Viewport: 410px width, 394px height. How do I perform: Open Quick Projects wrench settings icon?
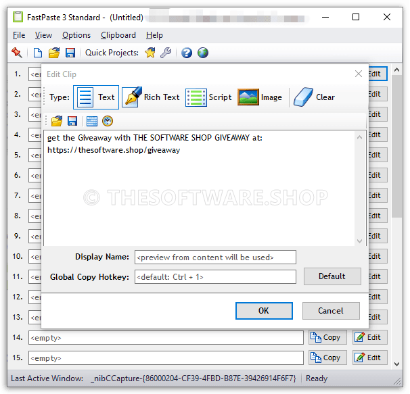[166, 53]
